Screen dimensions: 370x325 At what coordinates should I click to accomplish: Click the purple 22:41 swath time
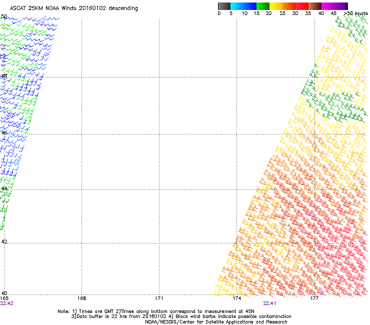(269, 303)
